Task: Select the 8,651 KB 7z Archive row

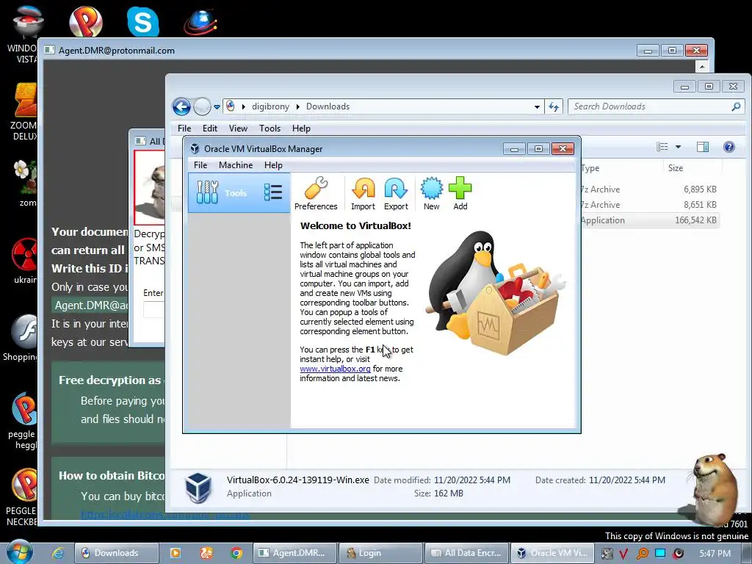Action: (x=649, y=205)
